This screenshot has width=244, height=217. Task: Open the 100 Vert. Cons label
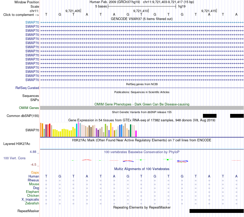click(14, 158)
